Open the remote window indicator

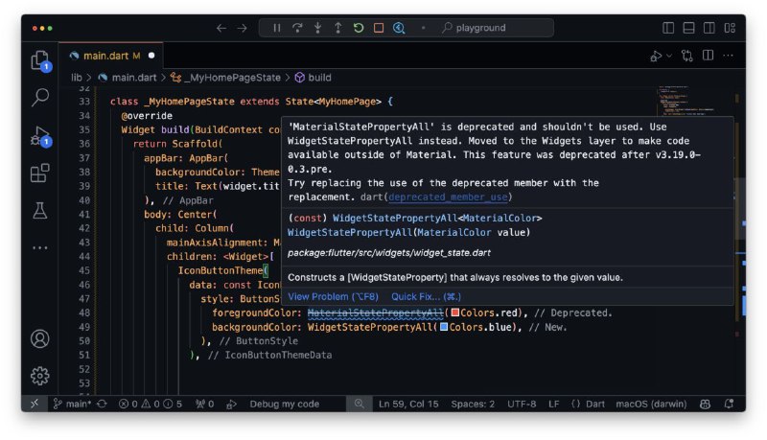(35, 404)
